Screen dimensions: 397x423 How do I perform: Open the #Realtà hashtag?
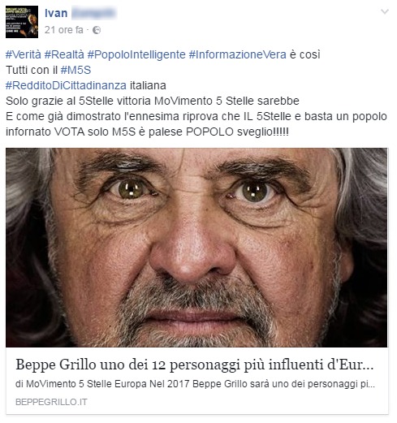[x=64, y=54]
